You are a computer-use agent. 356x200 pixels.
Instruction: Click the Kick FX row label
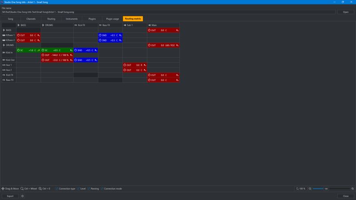pos(8,75)
